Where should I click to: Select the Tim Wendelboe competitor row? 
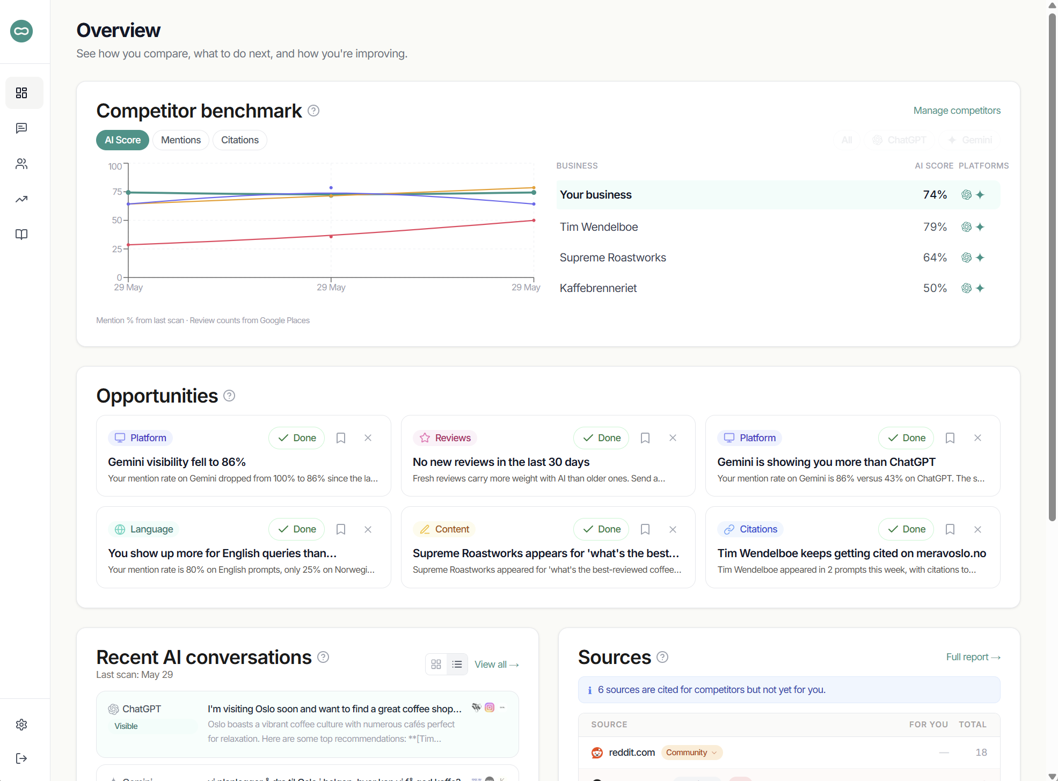click(778, 227)
